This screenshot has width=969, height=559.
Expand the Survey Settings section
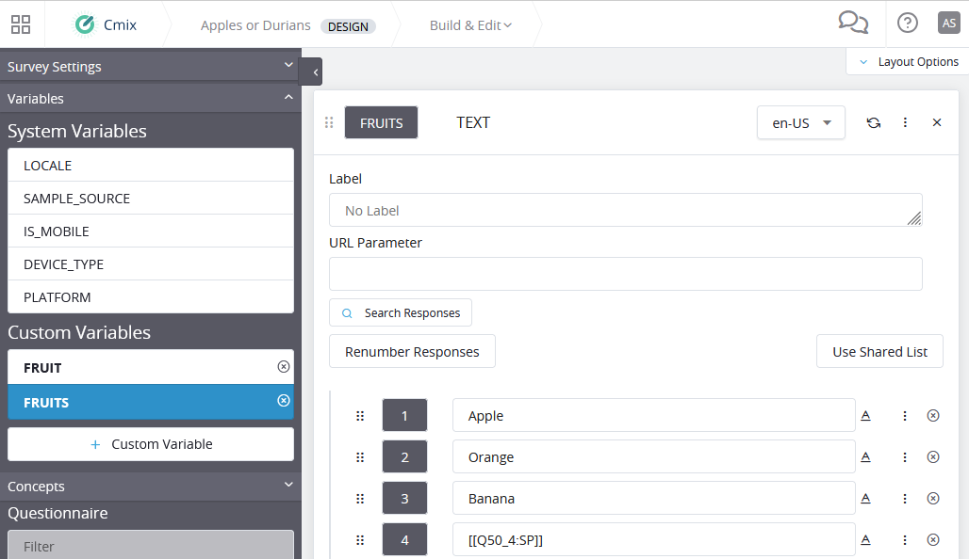(150, 66)
